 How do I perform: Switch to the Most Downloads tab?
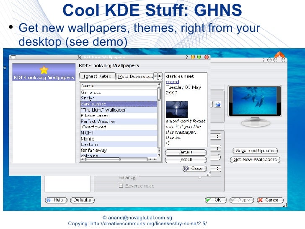click(x=135, y=76)
